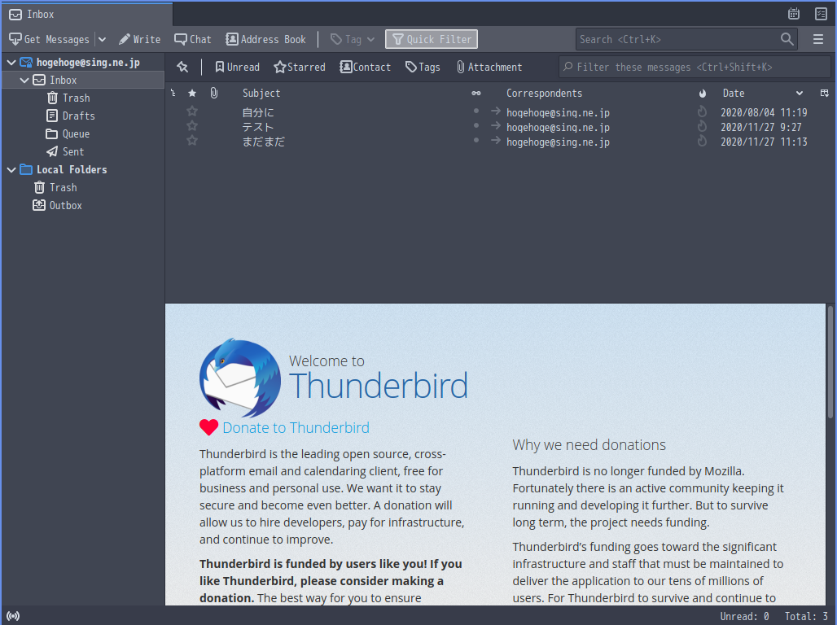The height and width of the screenshot is (625, 837).
Task: Sort by starred column header
Action: (x=192, y=94)
